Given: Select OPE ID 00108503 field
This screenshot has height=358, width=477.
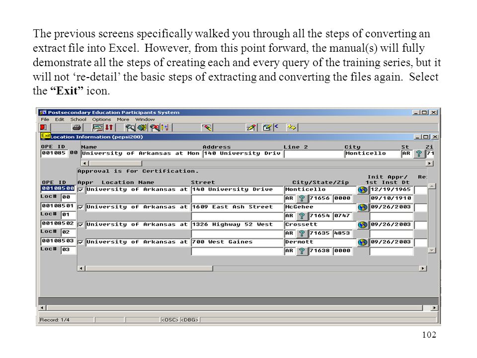Looking at the screenshot, I should 58,241.
